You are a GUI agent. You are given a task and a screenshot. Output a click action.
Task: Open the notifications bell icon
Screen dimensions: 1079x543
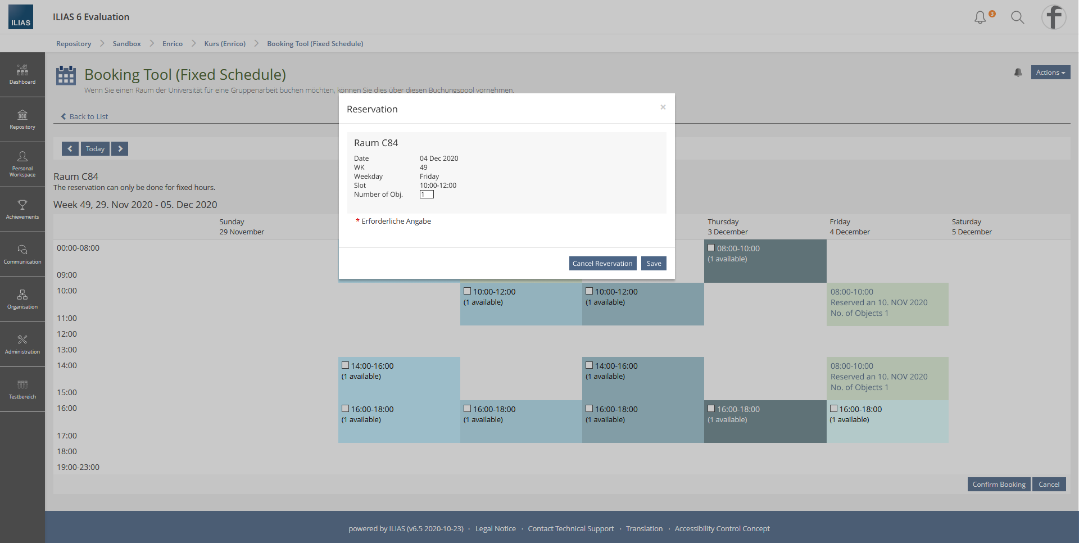(980, 17)
